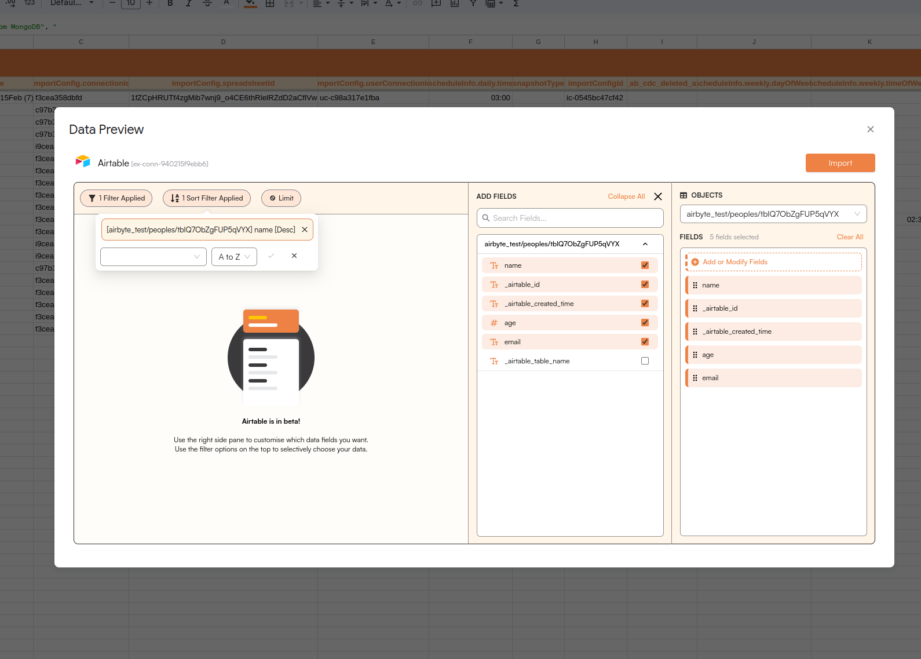Image resolution: width=921 pixels, height=659 pixels.
Task: Click the funnel icon in Filter Applied
Action: coord(92,198)
